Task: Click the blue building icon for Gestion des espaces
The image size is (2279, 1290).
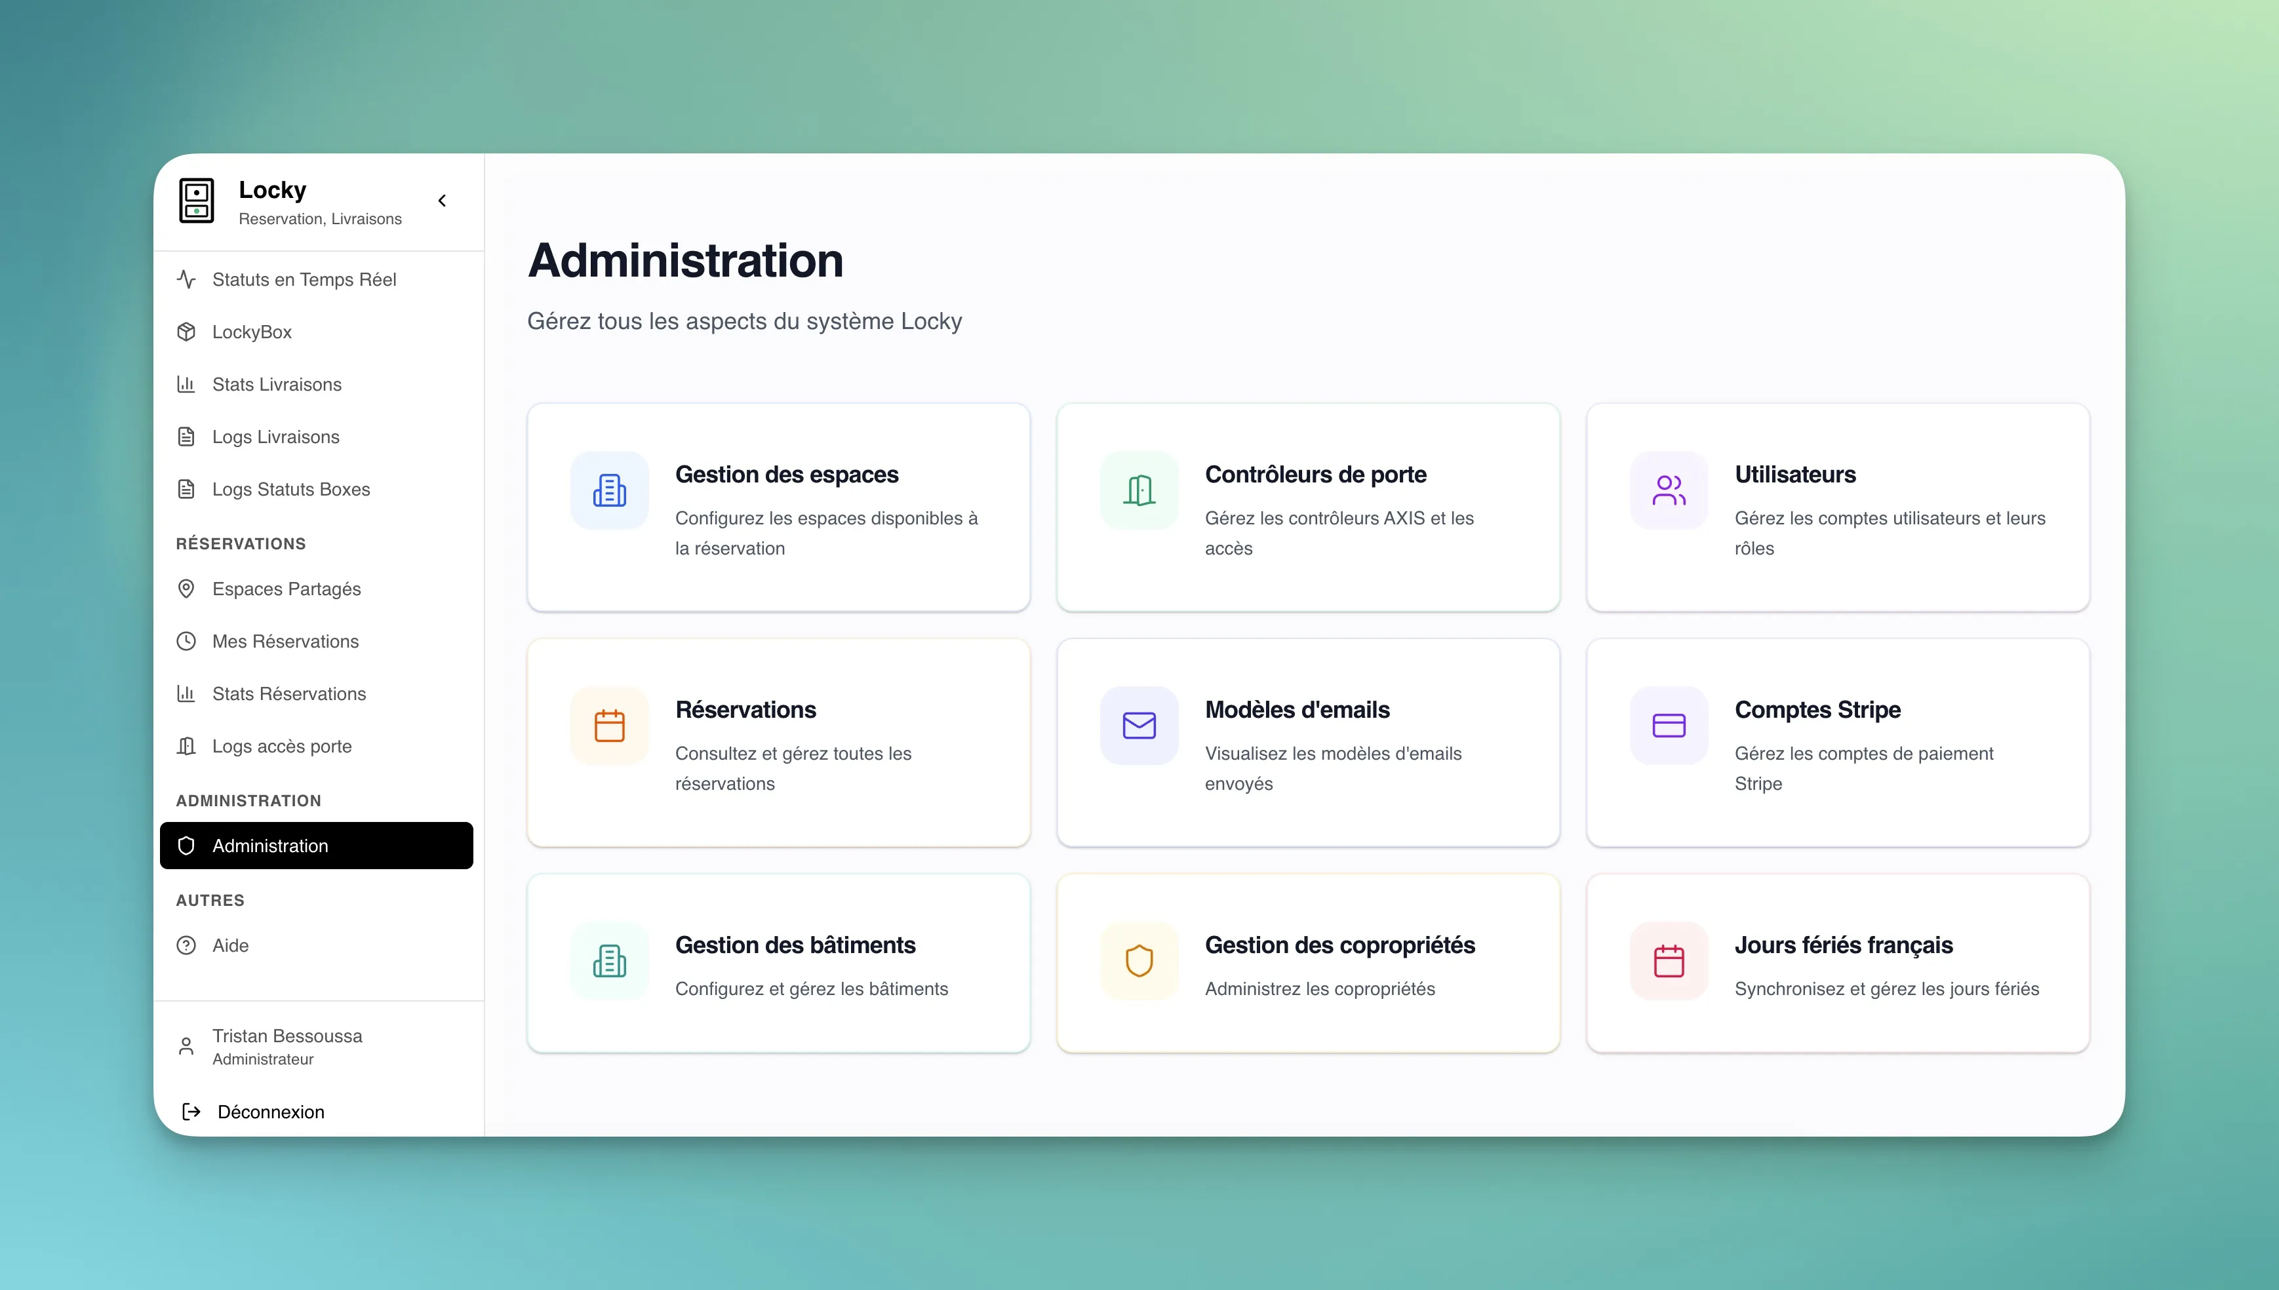Action: [x=610, y=490]
